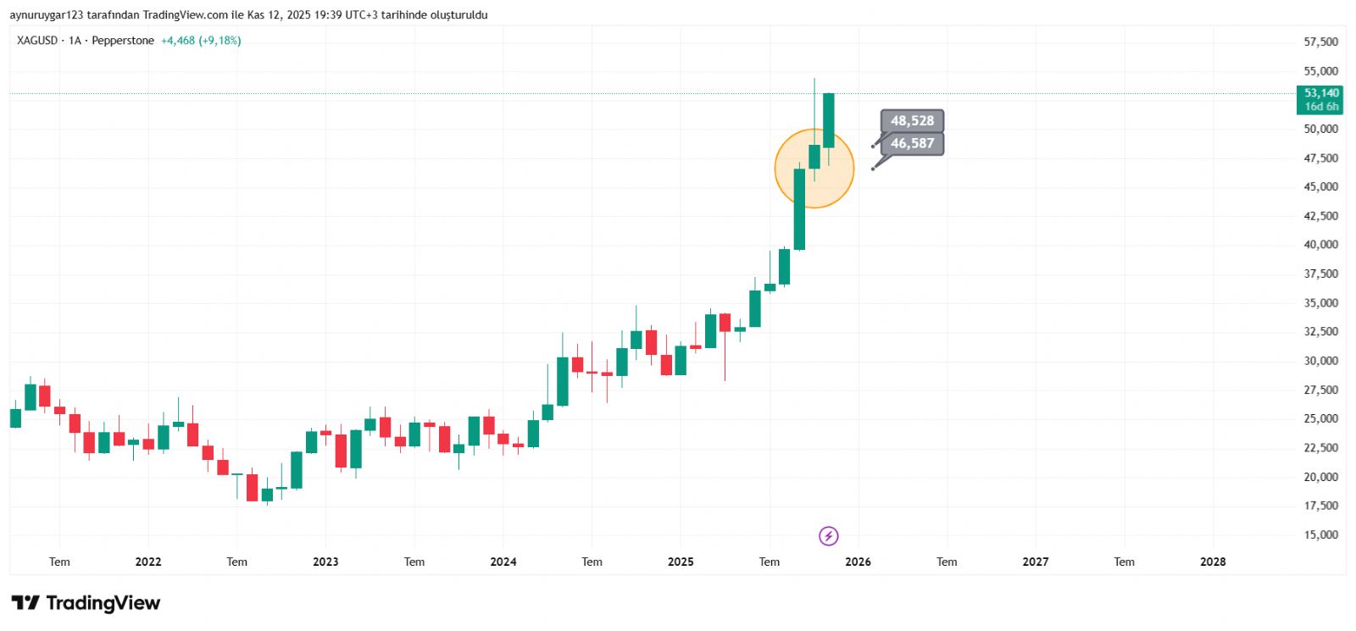Click the 15,000 price scale label
The width and height of the screenshot is (1356, 631).
coord(1320,535)
